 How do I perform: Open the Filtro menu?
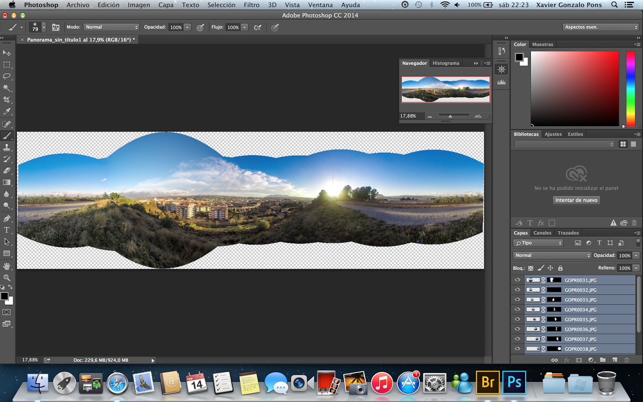(x=251, y=5)
